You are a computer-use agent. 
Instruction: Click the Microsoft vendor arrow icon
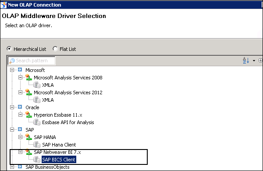pyautogui.click(x=20, y=69)
